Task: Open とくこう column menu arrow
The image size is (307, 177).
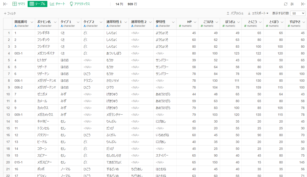Action: click(260, 22)
